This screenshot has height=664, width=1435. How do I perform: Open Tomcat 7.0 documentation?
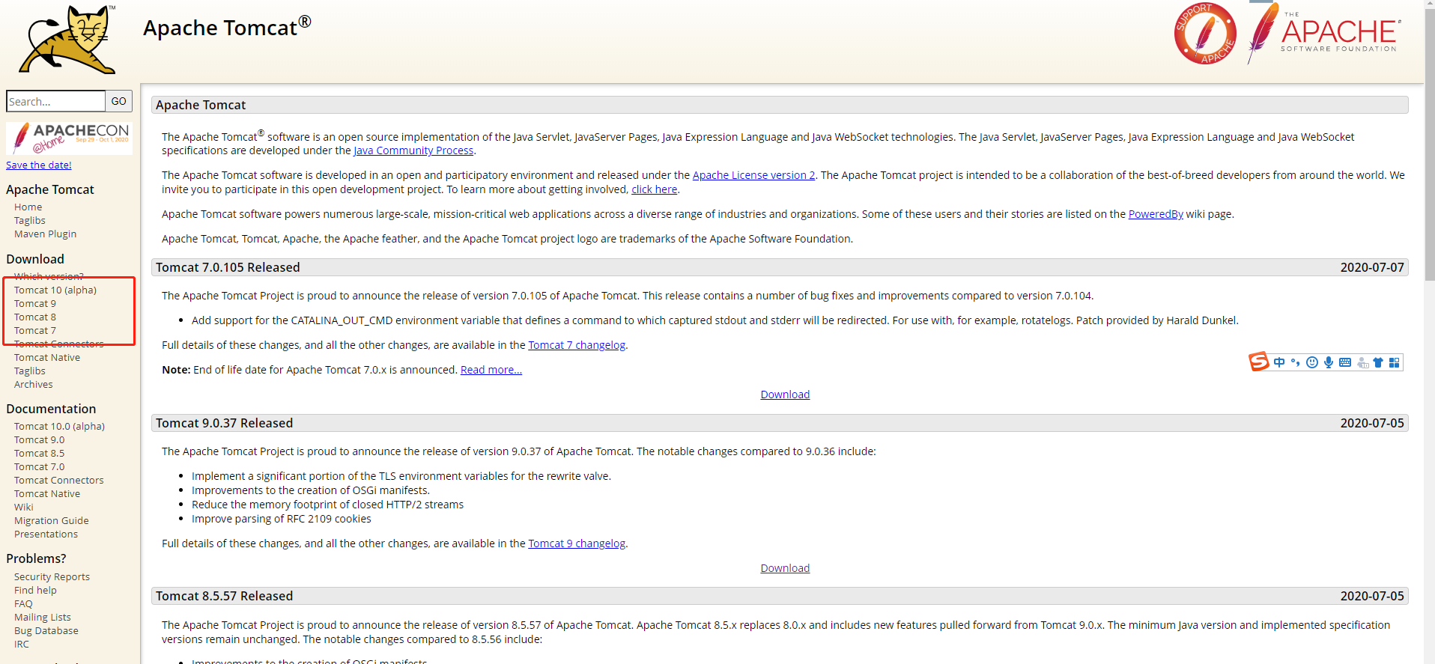coord(39,466)
